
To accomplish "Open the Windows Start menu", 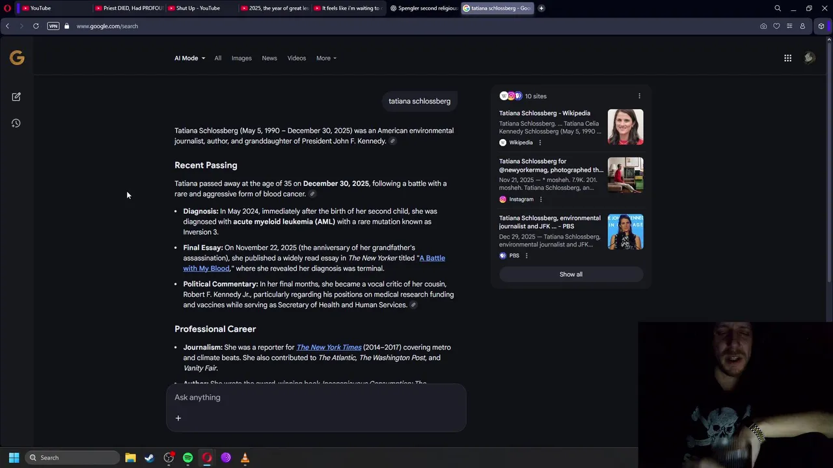I will [x=14, y=458].
